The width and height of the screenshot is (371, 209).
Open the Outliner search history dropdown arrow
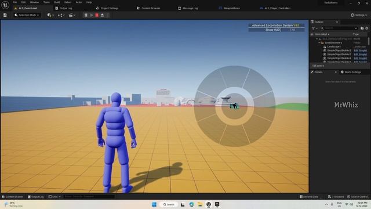[x=356, y=28]
